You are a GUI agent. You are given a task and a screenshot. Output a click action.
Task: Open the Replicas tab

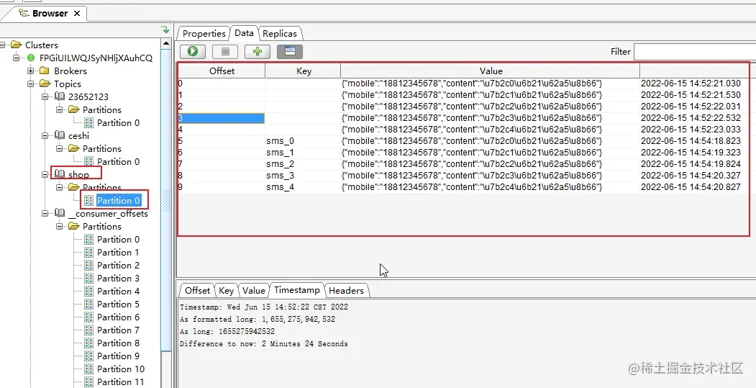pyautogui.click(x=280, y=33)
